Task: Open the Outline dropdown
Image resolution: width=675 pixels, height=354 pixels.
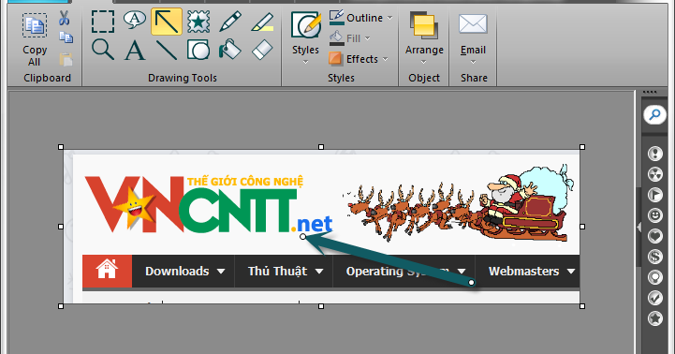Action: [x=360, y=18]
